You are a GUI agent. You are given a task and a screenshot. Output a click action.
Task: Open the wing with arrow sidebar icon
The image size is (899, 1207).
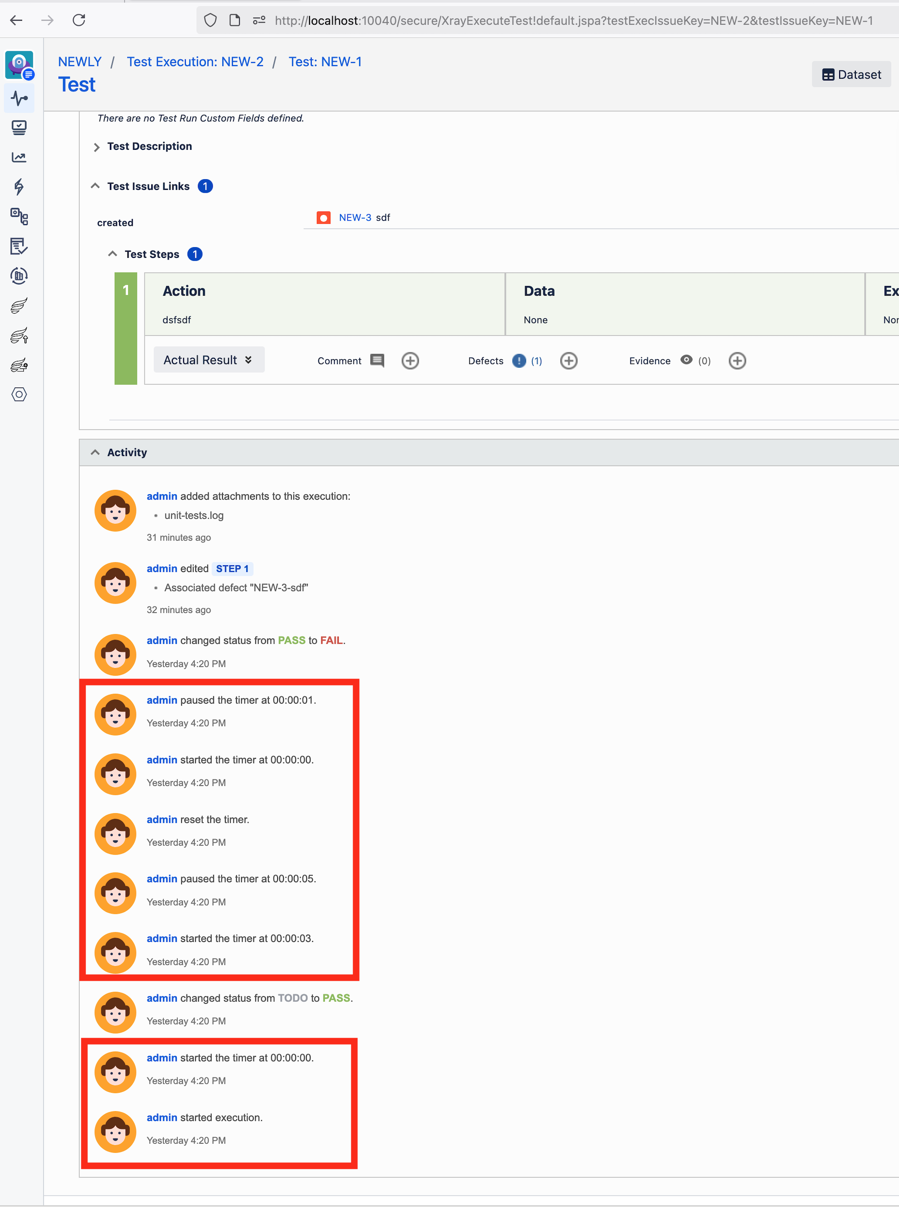[x=19, y=335]
